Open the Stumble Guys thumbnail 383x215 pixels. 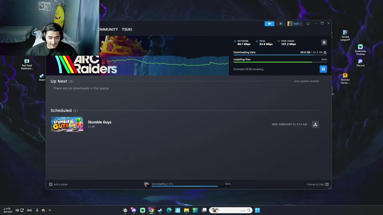point(67,124)
